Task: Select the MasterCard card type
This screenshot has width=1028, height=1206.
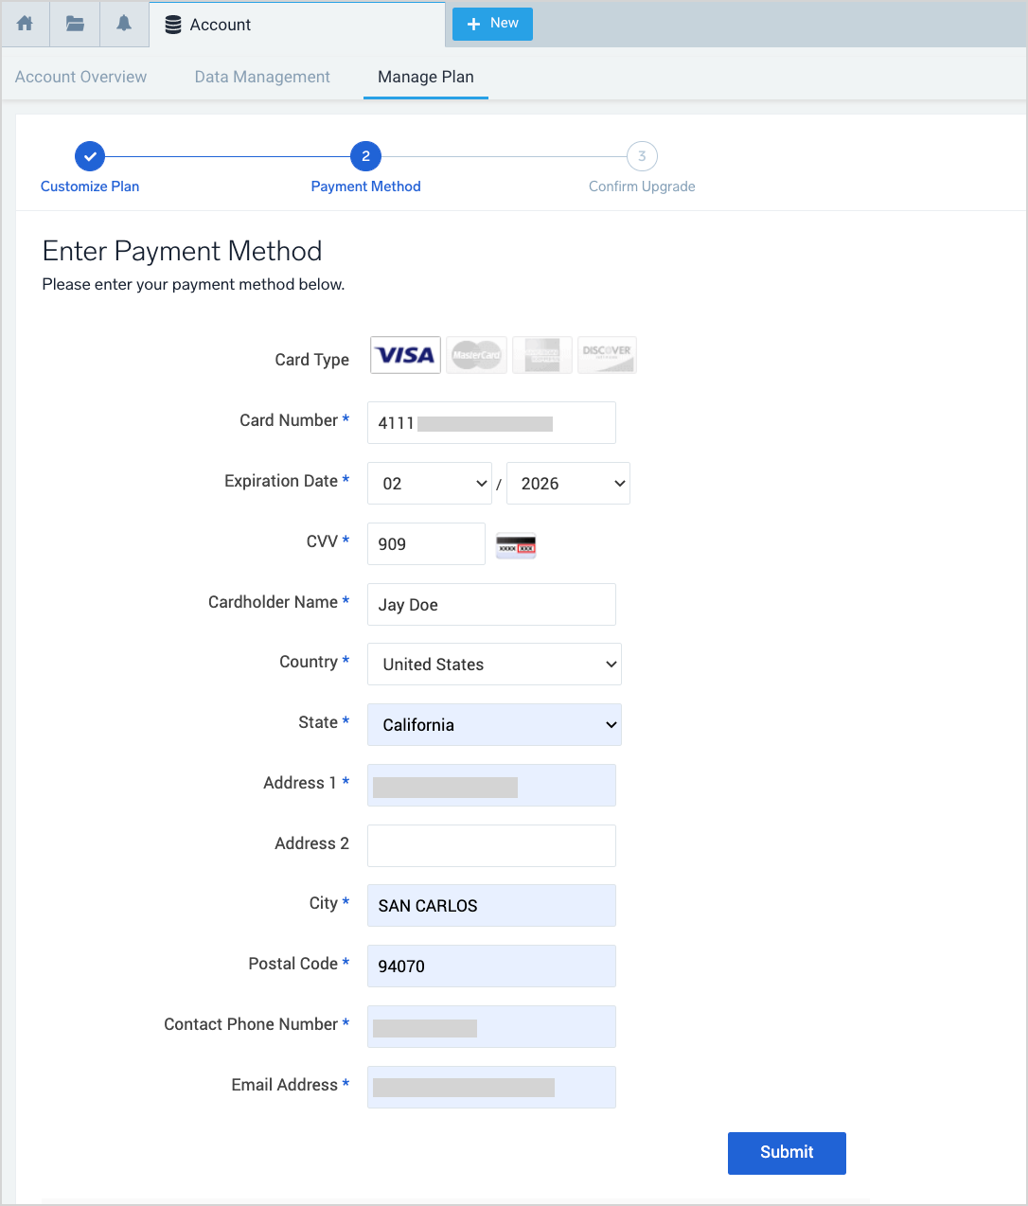Action: pos(476,355)
